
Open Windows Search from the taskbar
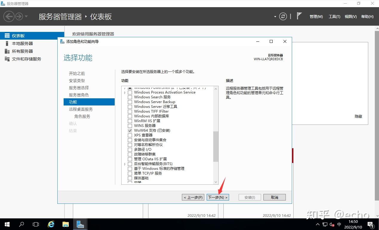tap(21, 224)
